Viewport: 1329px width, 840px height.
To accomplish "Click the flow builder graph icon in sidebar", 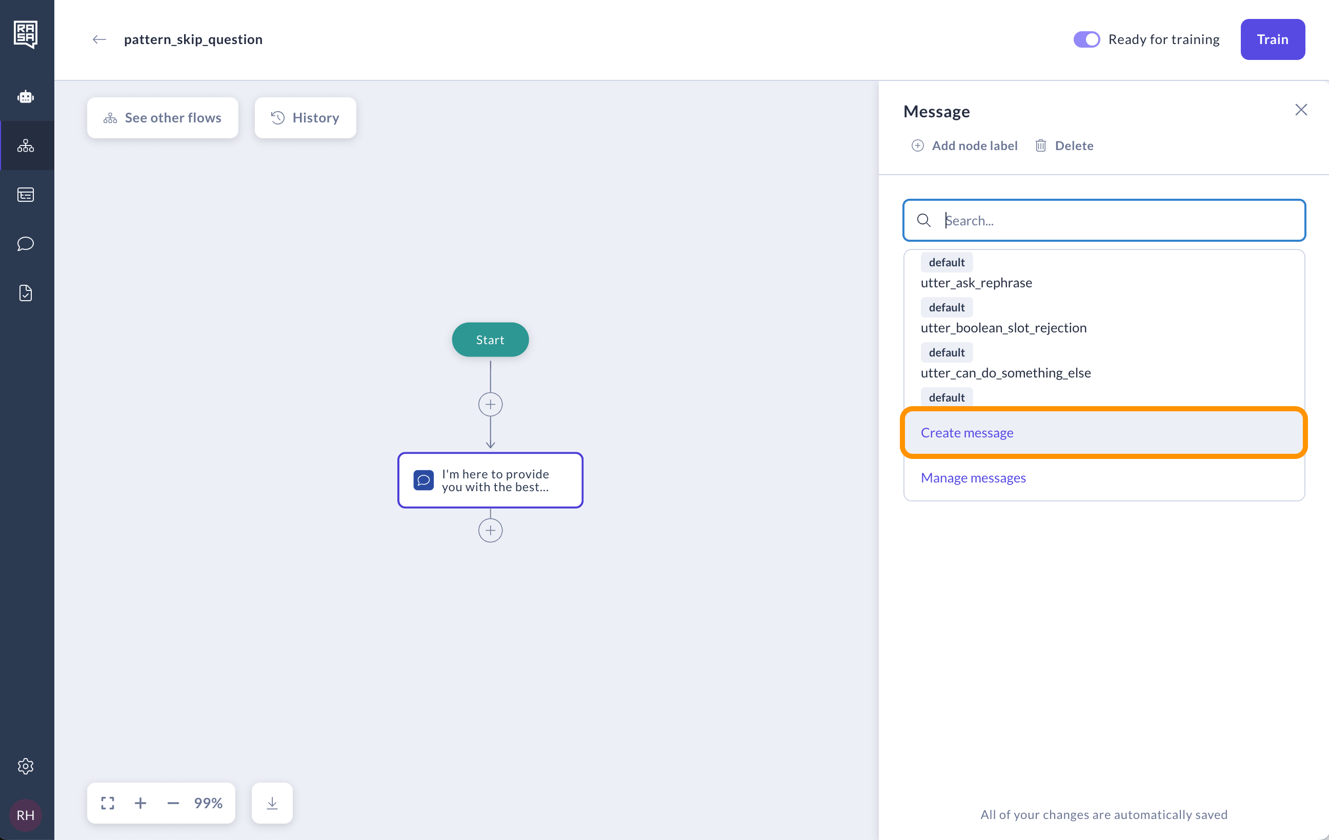I will coord(27,145).
